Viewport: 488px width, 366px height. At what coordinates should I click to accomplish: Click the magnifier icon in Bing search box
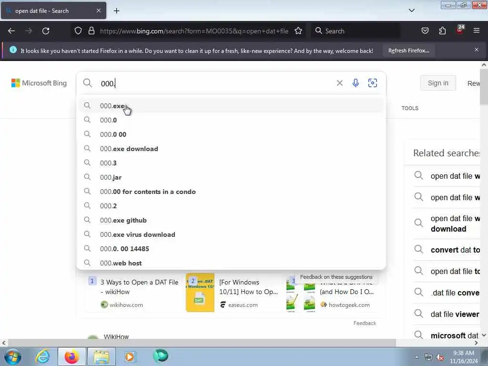tap(88, 83)
